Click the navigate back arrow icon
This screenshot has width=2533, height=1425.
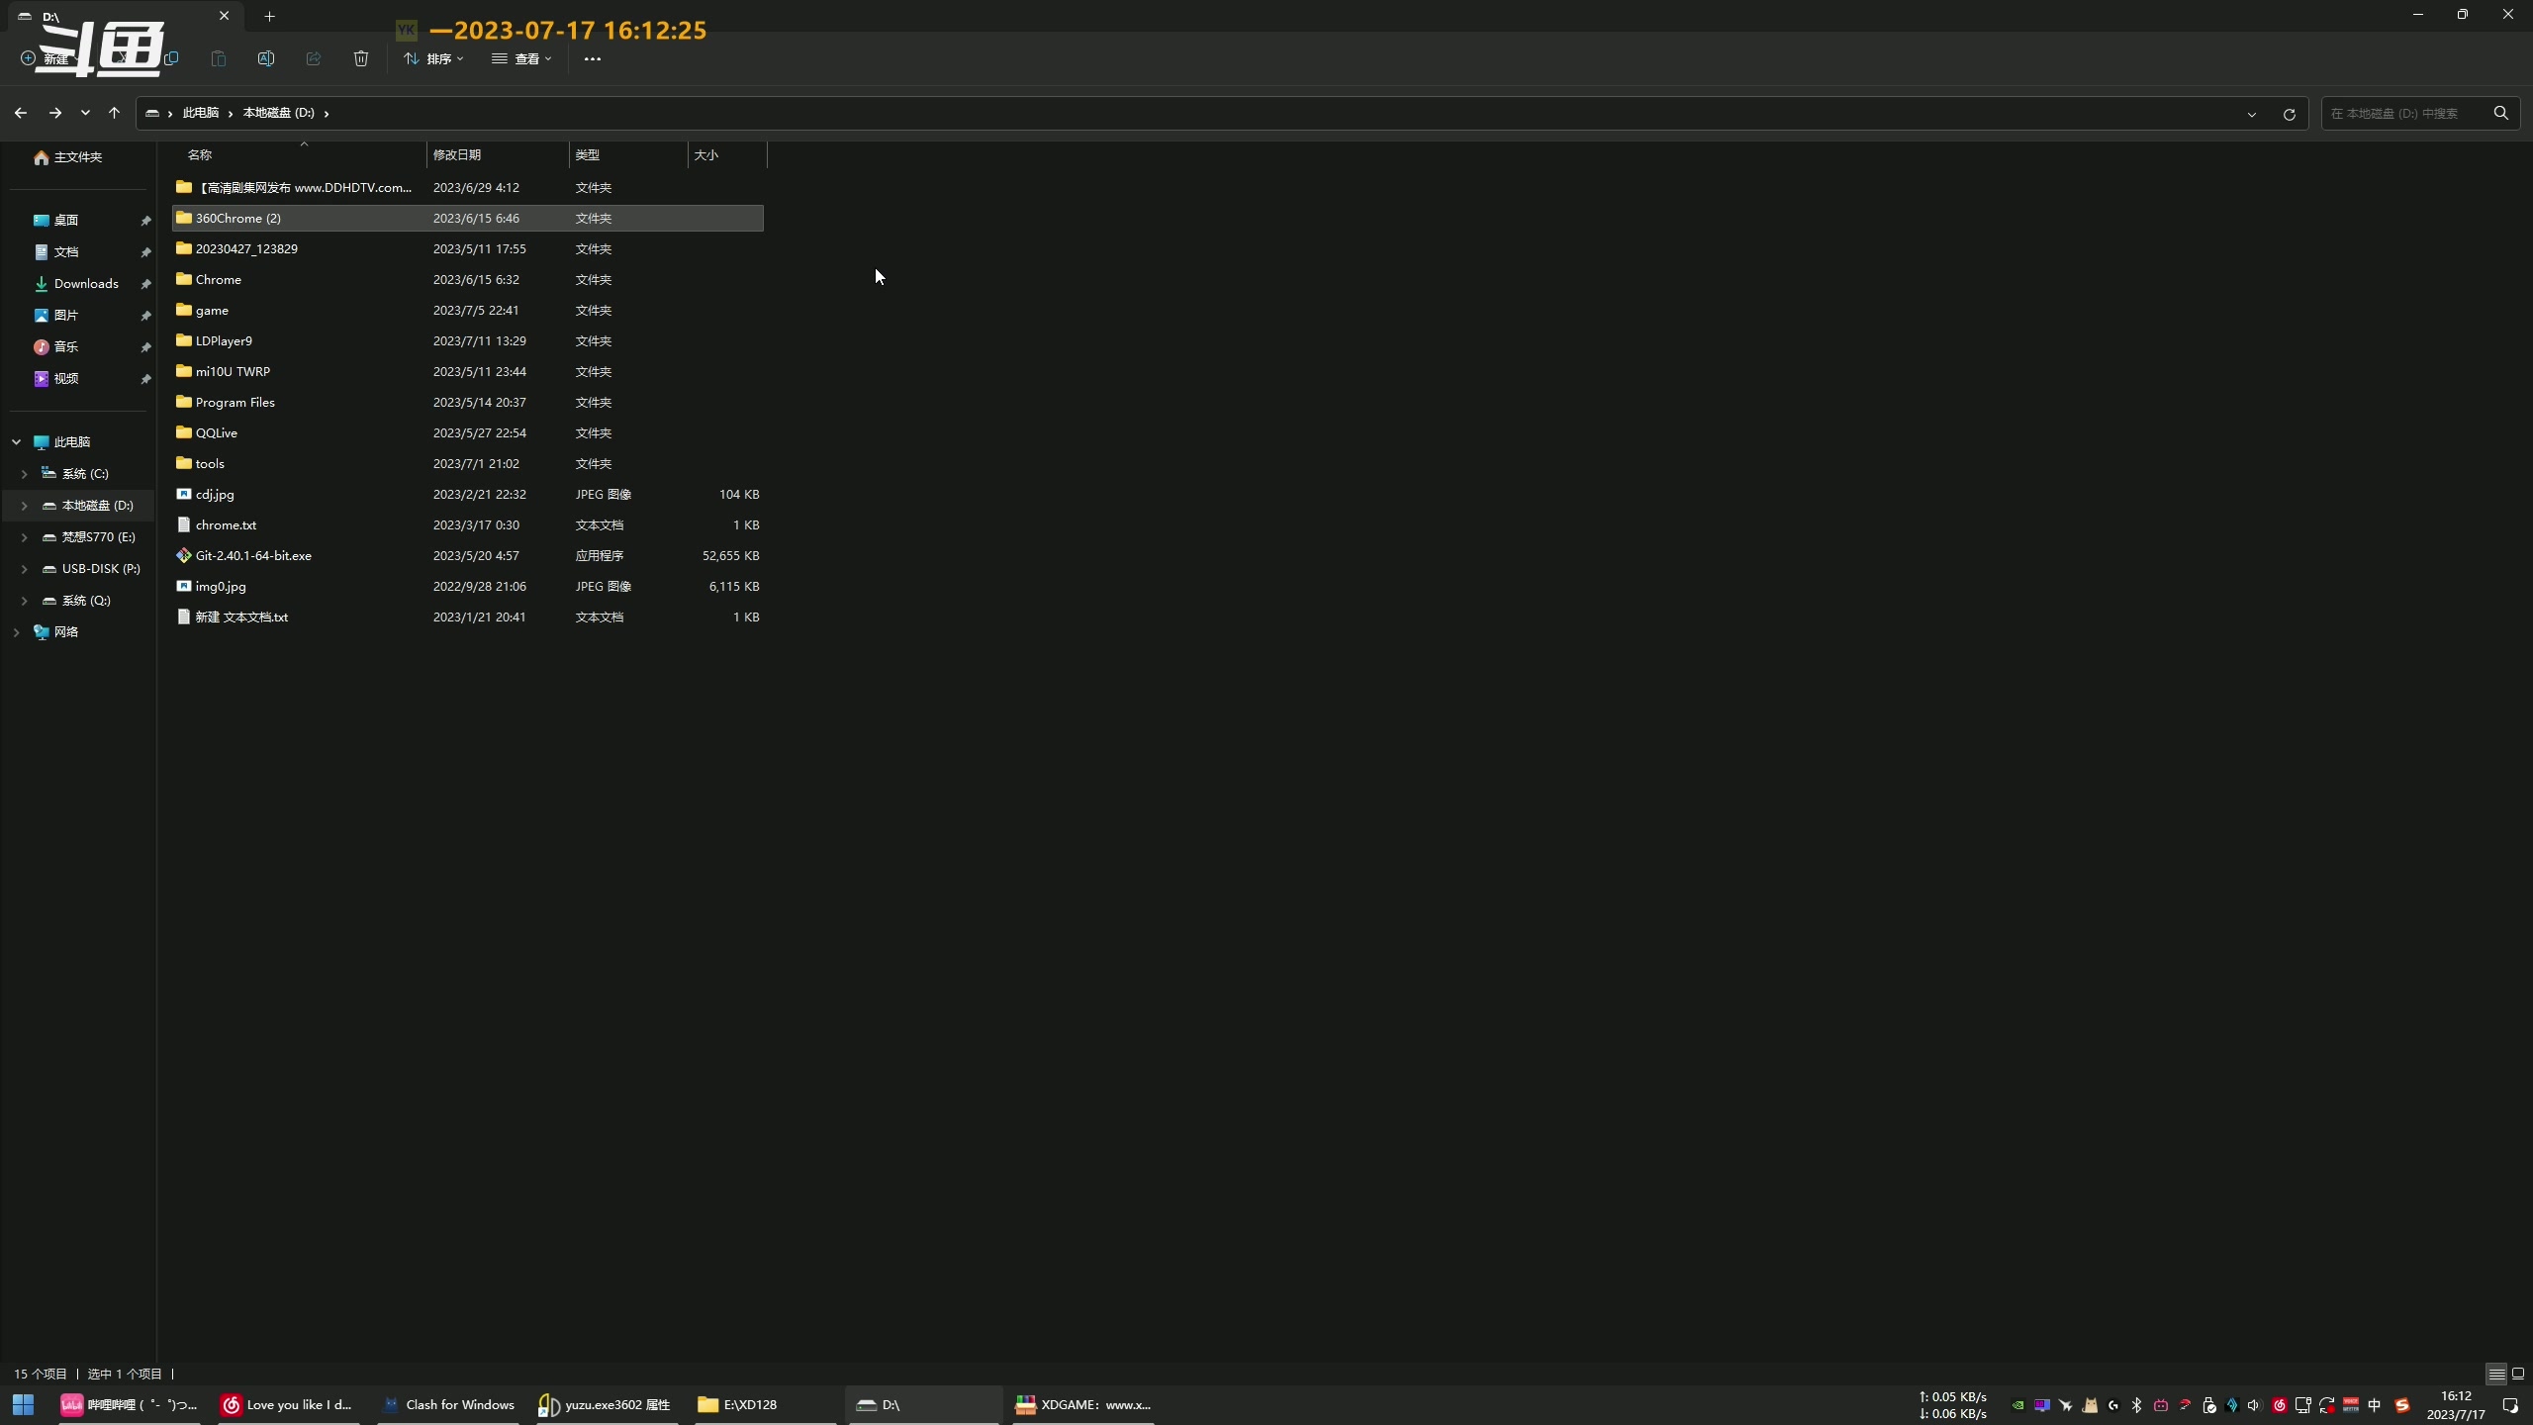click(x=21, y=112)
